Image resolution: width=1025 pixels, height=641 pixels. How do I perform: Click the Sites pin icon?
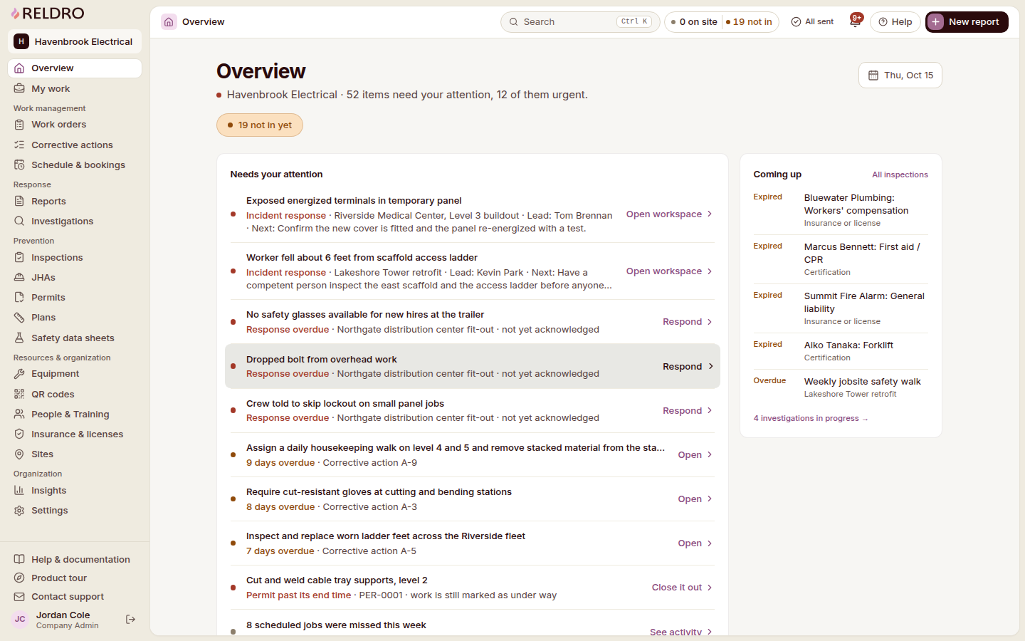point(19,454)
